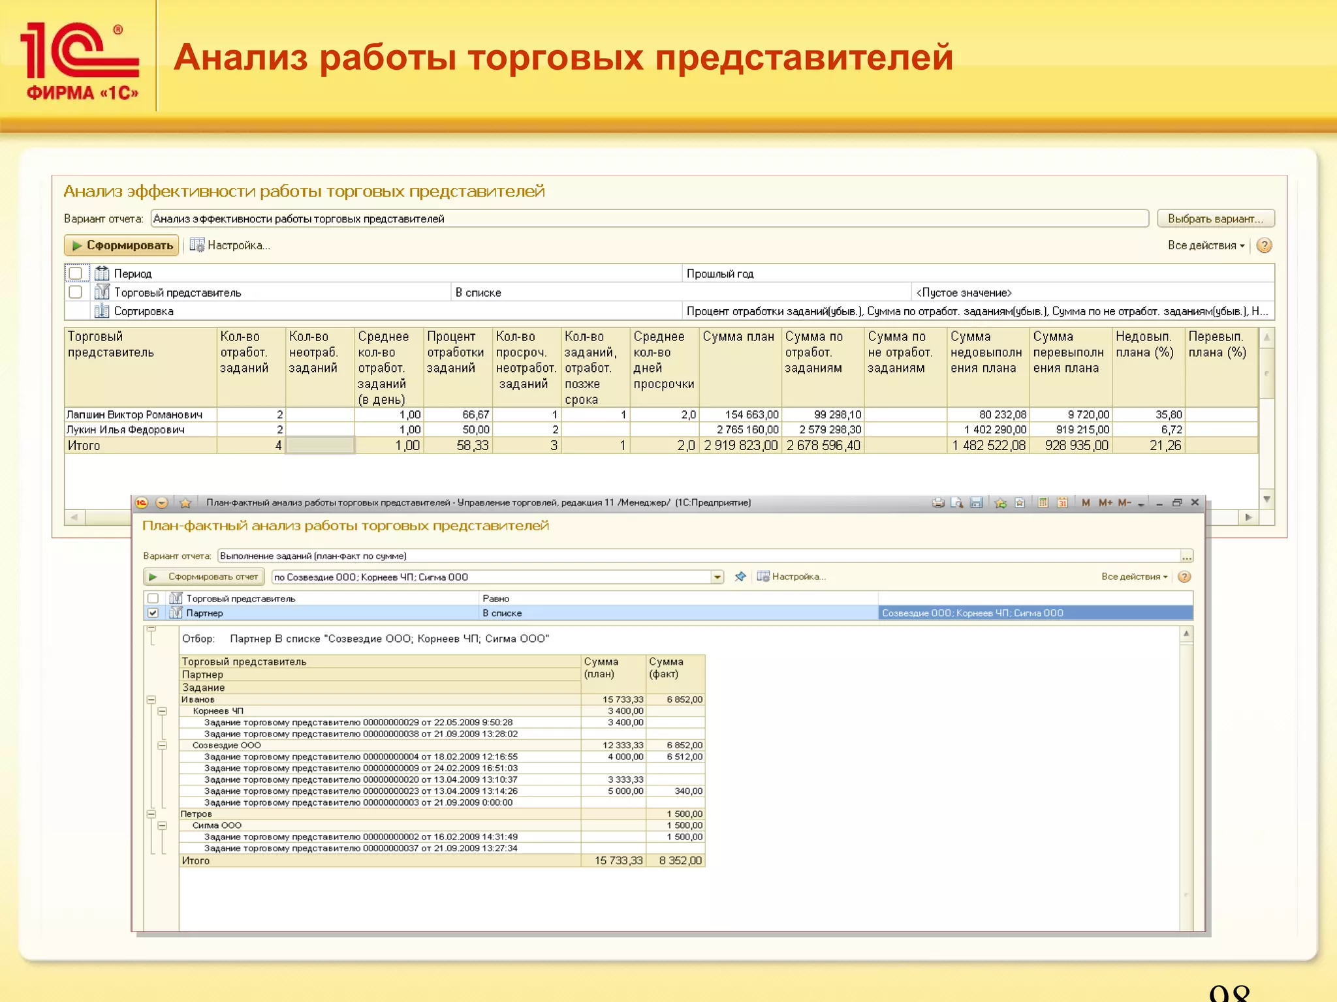This screenshot has height=1002, width=1337.
Task: Open Все действия menu in top window
Action: pyautogui.click(x=1206, y=245)
